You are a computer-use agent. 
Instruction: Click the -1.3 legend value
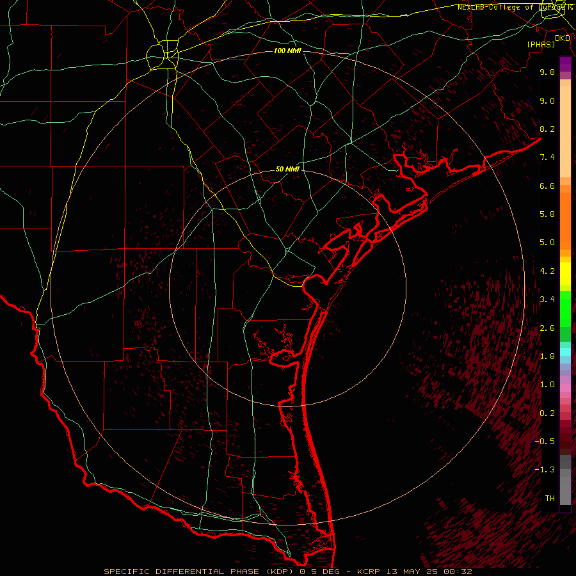pos(545,470)
